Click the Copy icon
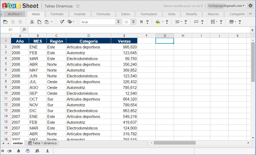The width and height of the screenshot is (256, 155). 40,22
